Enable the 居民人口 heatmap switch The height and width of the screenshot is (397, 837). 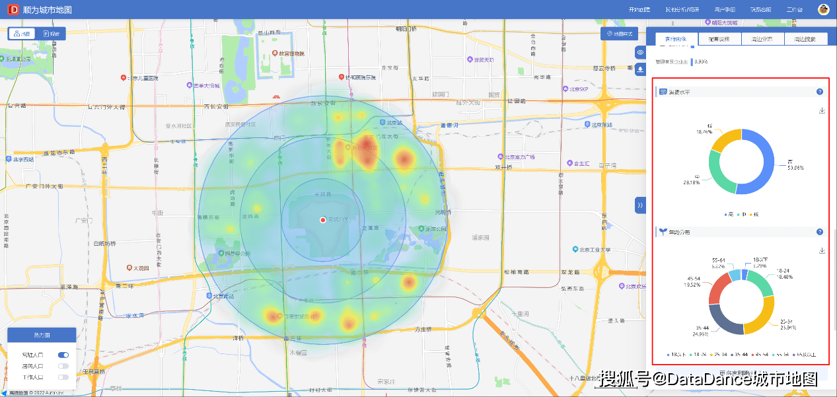click(x=63, y=366)
